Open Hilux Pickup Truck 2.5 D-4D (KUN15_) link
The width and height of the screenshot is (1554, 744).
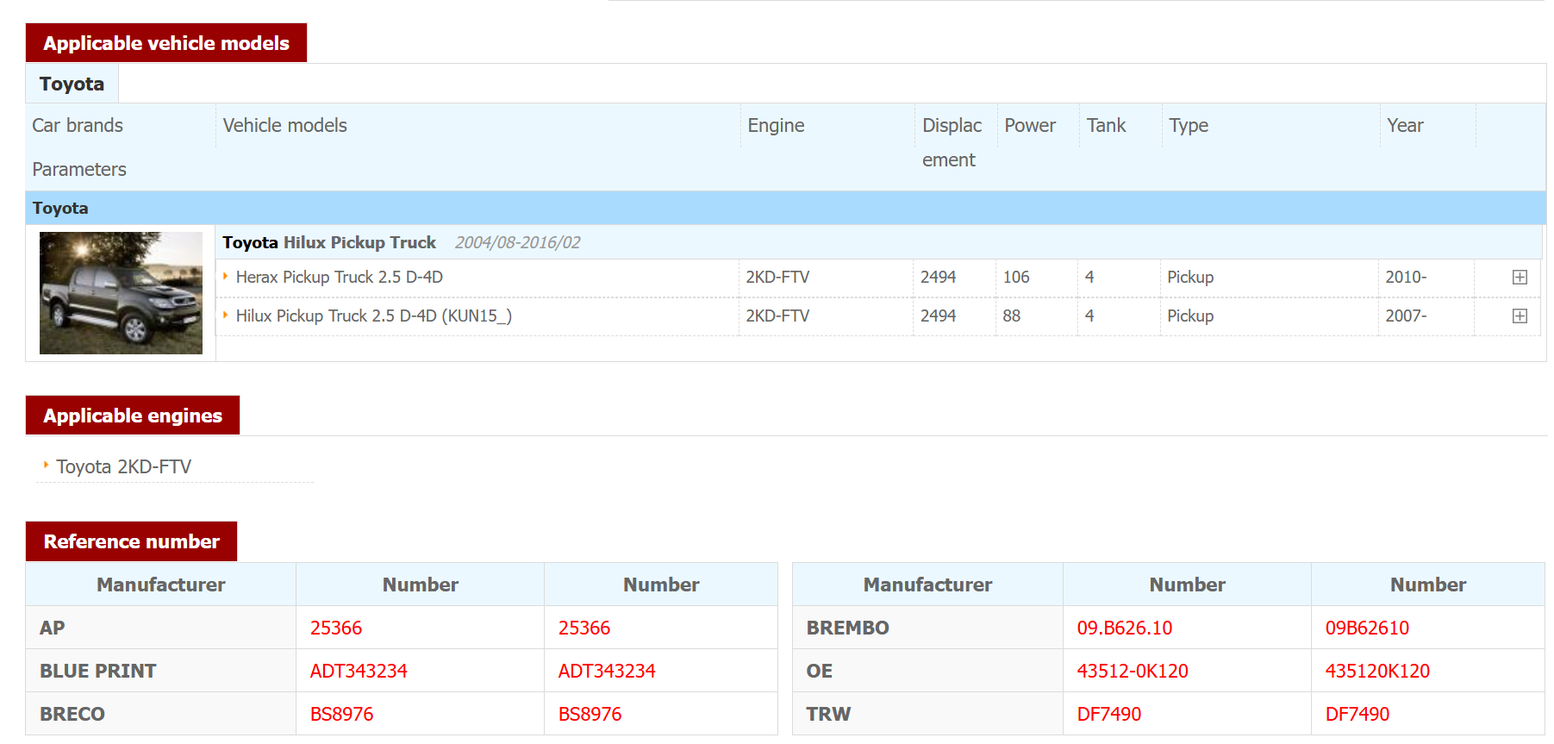tap(374, 316)
